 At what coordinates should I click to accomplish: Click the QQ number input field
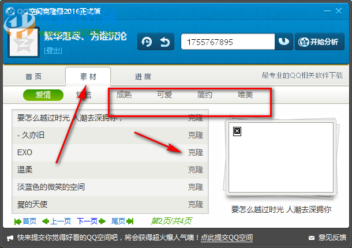(228, 42)
